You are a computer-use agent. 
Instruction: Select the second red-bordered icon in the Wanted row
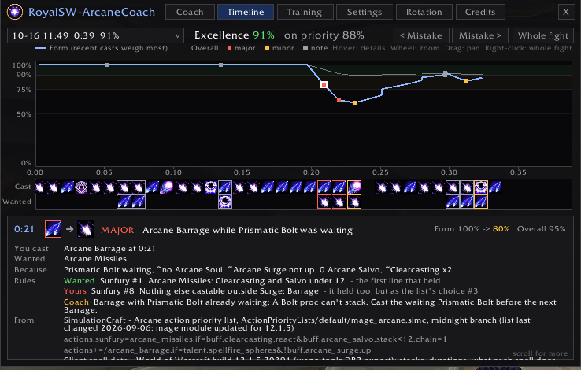click(x=339, y=202)
